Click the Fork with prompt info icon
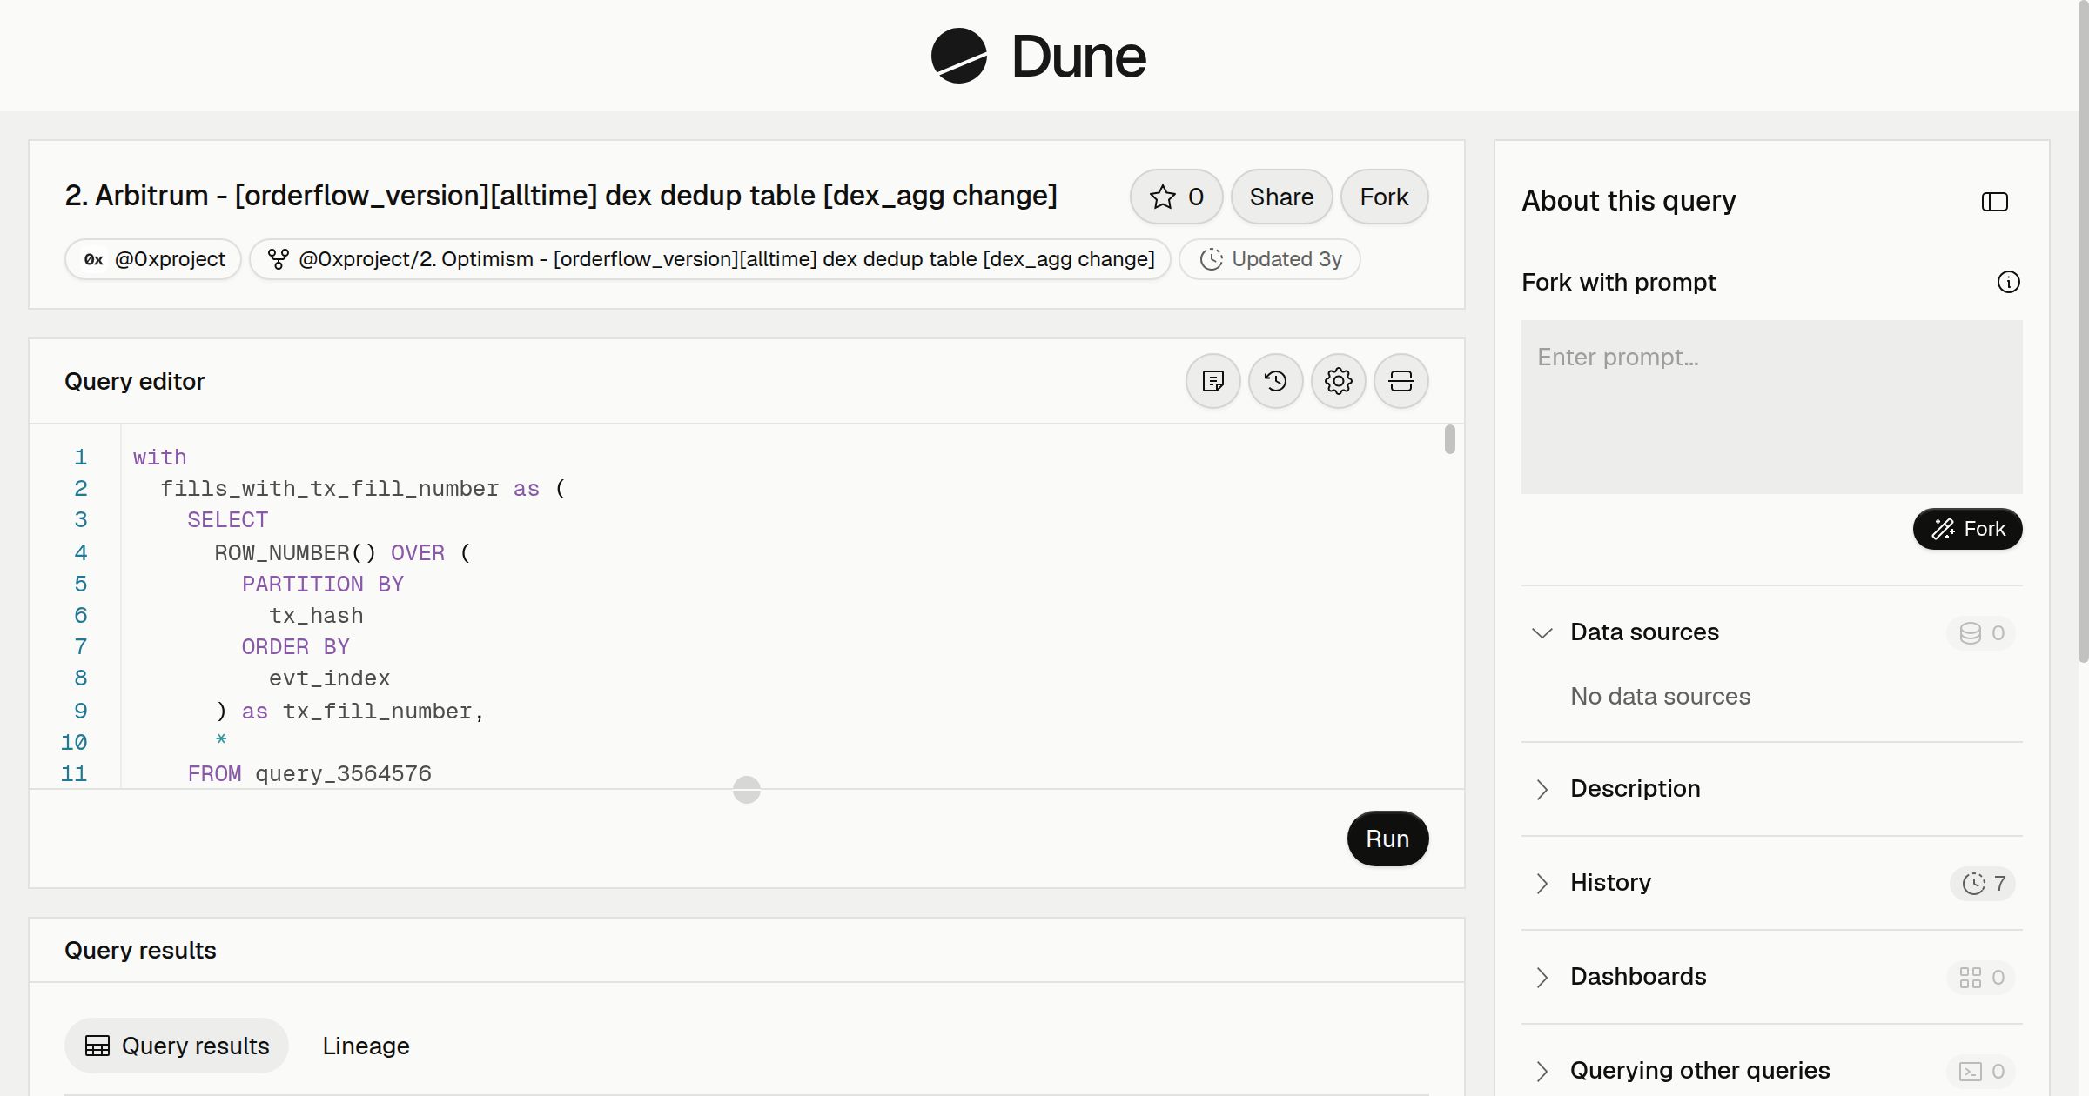 [2008, 282]
